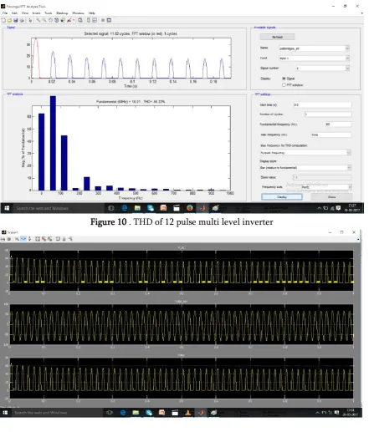Click the Scope autoscale icon
This screenshot has width=369, height=432.
click(x=38, y=239)
